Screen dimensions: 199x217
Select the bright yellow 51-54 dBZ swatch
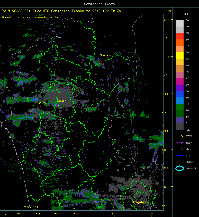click(x=179, y=55)
